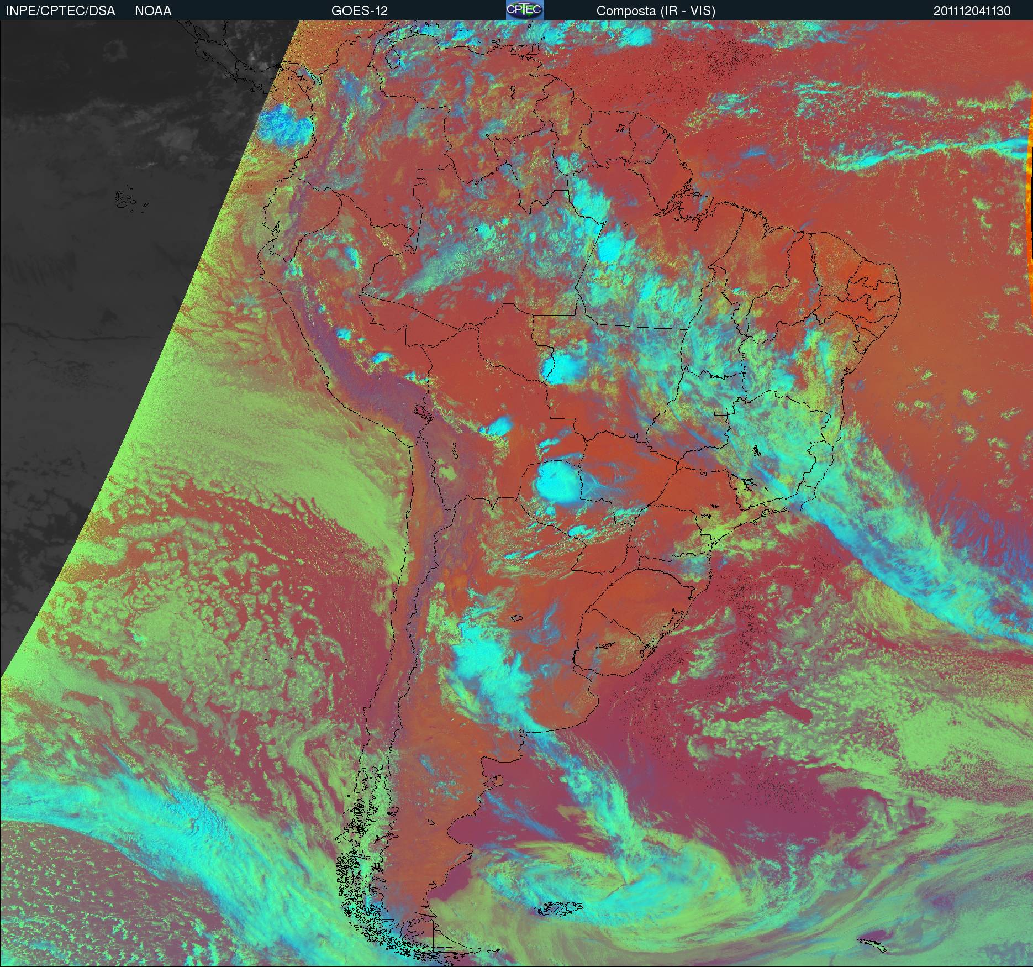Select the INPE/CPTEC/DSA header text
1033x967 pixels.
click(60, 11)
